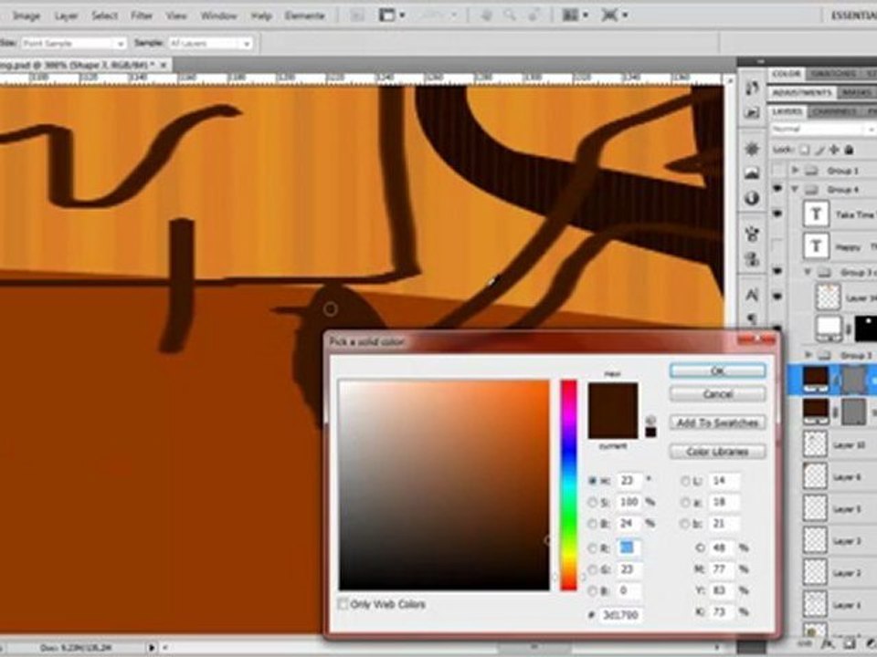Open Color Libraries
This screenshot has height=657, width=877.
tap(718, 452)
